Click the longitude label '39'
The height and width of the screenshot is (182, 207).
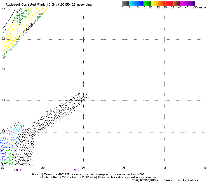[x=124, y=168]
